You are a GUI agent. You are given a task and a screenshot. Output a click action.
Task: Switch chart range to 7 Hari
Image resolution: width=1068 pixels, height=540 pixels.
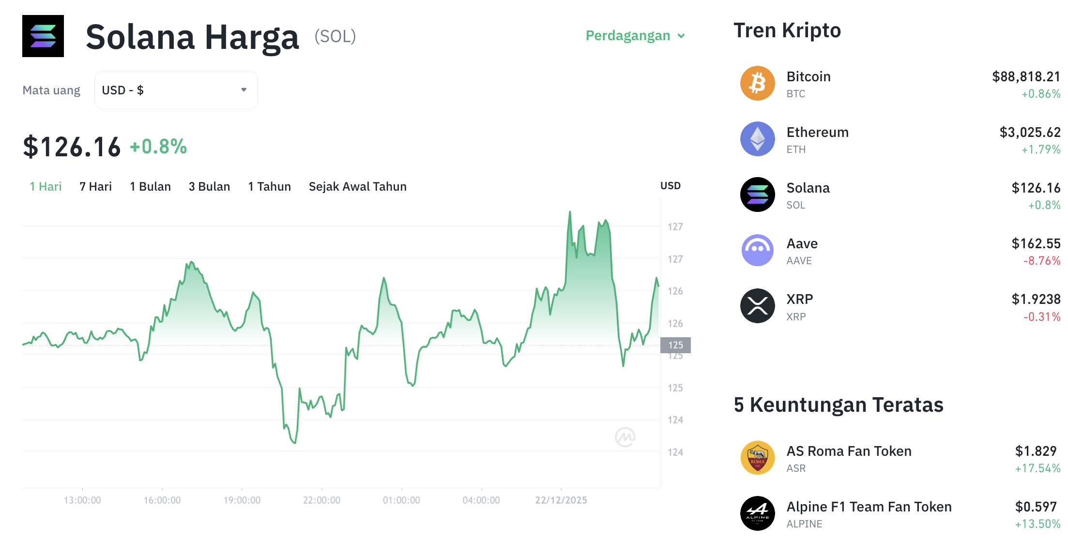point(95,186)
